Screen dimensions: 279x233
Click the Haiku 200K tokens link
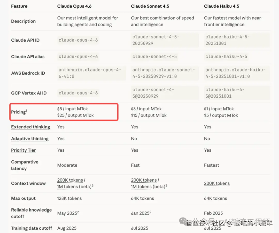217,183
